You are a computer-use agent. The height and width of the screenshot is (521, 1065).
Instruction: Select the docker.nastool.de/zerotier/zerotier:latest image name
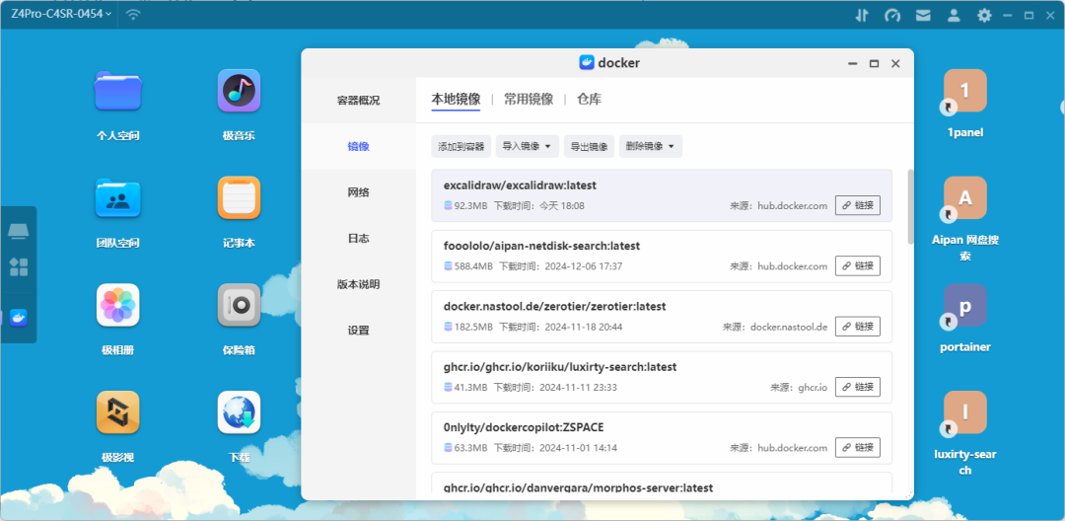(554, 306)
